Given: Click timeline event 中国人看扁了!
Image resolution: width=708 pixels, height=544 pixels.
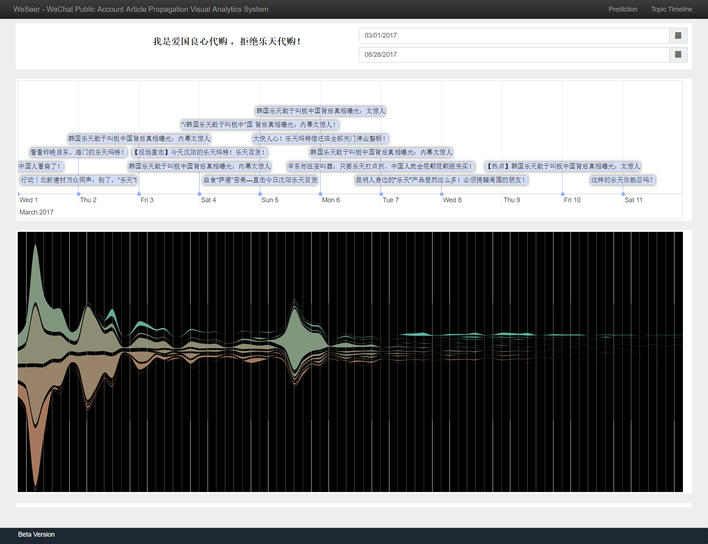Looking at the screenshot, I should 40,166.
